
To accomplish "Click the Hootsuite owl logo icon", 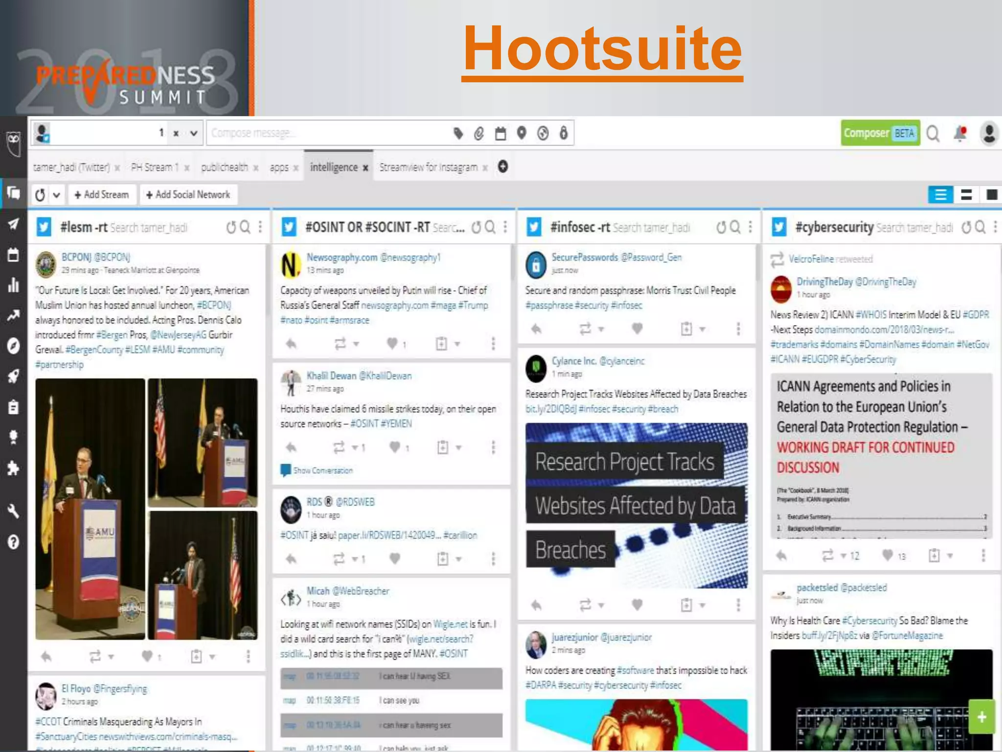I will 14,143.
